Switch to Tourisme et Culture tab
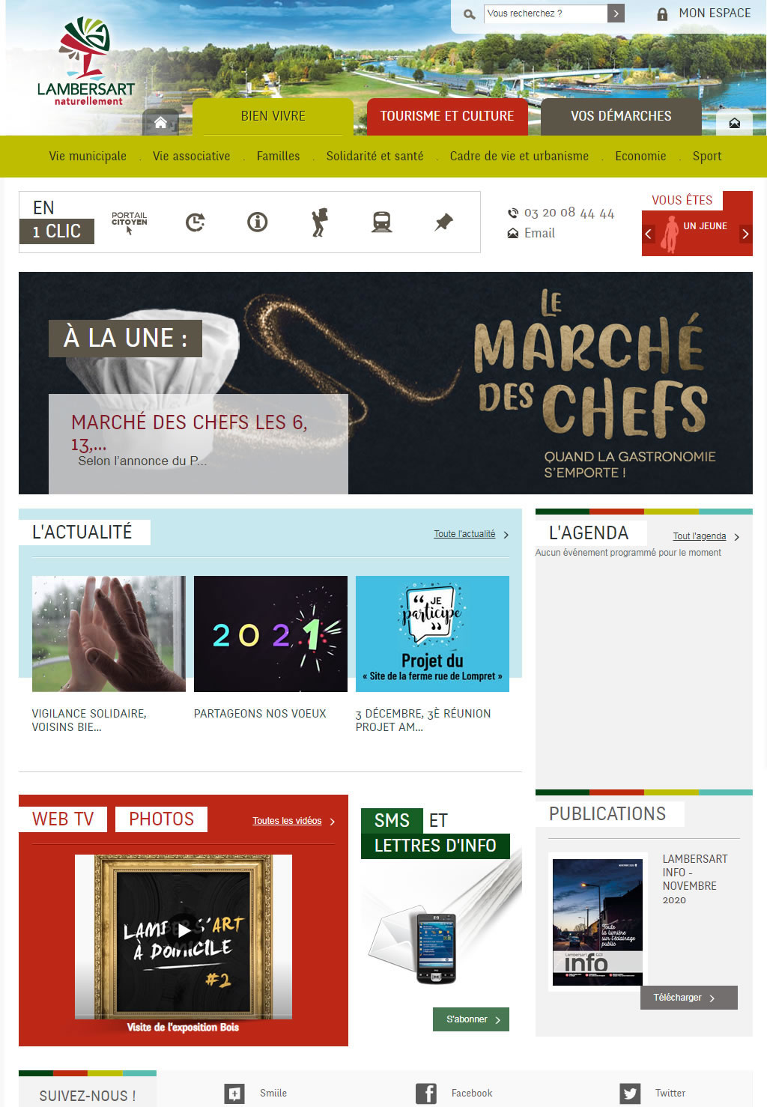Image resolution: width=767 pixels, height=1107 pixels. (x=447, y=116)
